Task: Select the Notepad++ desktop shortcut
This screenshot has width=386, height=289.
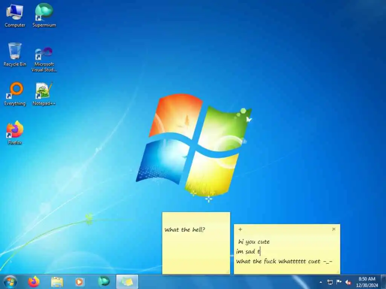Action: point(44,94)
